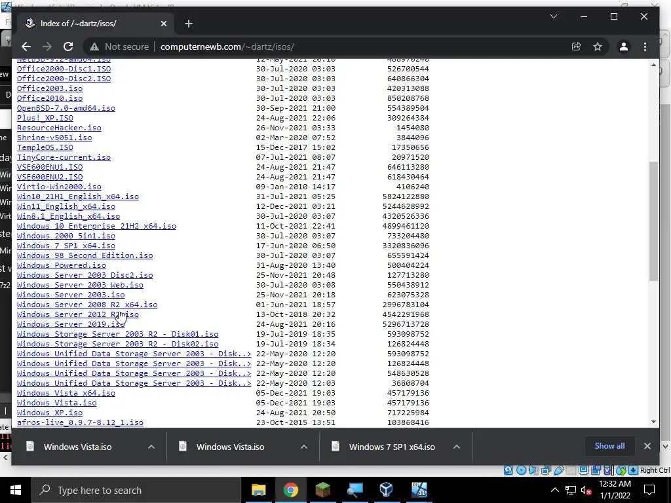Open the Minecraft grass block taskbar icon
This screenshot has width=671, height=503.
pos(322,490)
